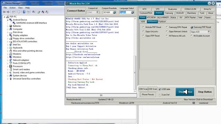
Task: Select the Keyboards device icon
Action: pos(11,48)
